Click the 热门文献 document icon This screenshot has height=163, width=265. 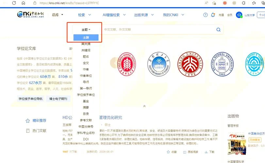click(x=28, y=131)
